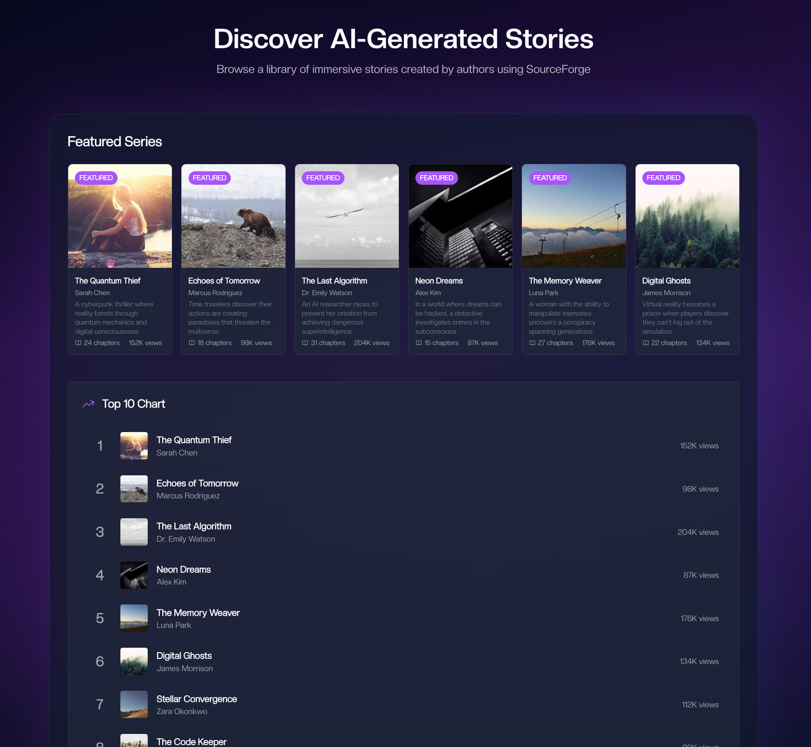Click the trending arrow icon beside Top 10 Chart

point(88,404)
